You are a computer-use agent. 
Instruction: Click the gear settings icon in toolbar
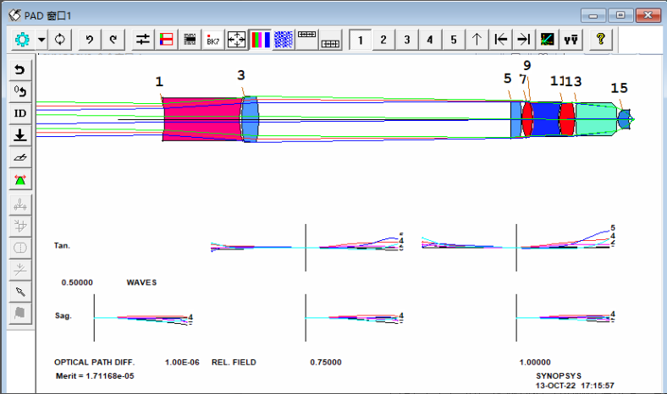click(x=22, y=40)
